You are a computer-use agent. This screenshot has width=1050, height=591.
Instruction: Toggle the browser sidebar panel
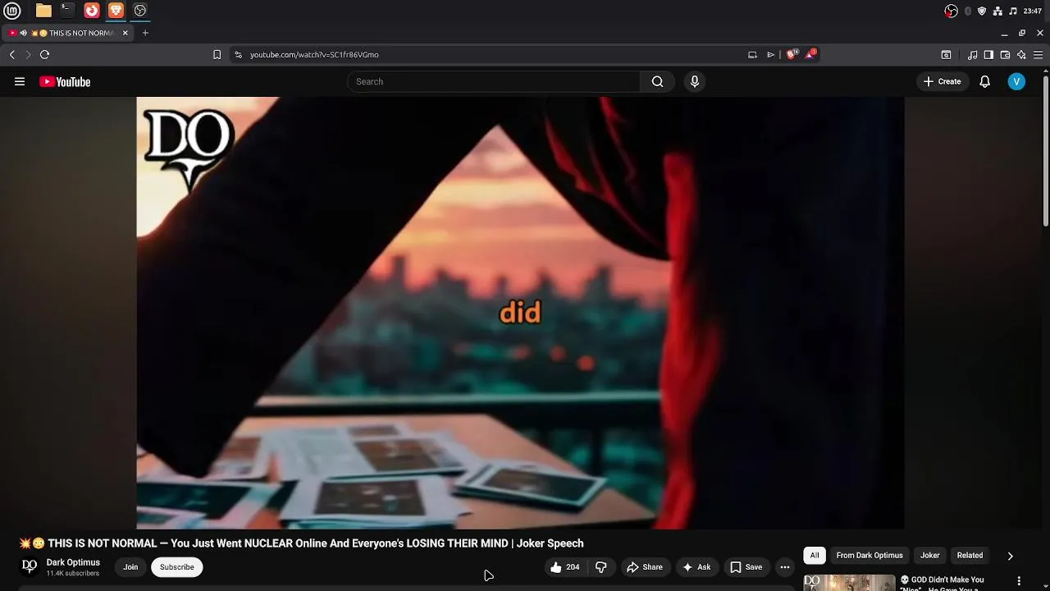(988, 55)
